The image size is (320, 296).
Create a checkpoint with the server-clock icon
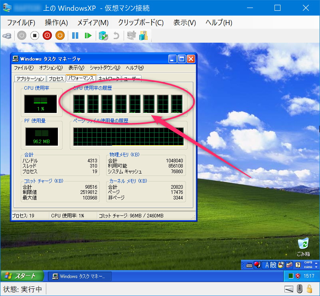tap(103, 36)
